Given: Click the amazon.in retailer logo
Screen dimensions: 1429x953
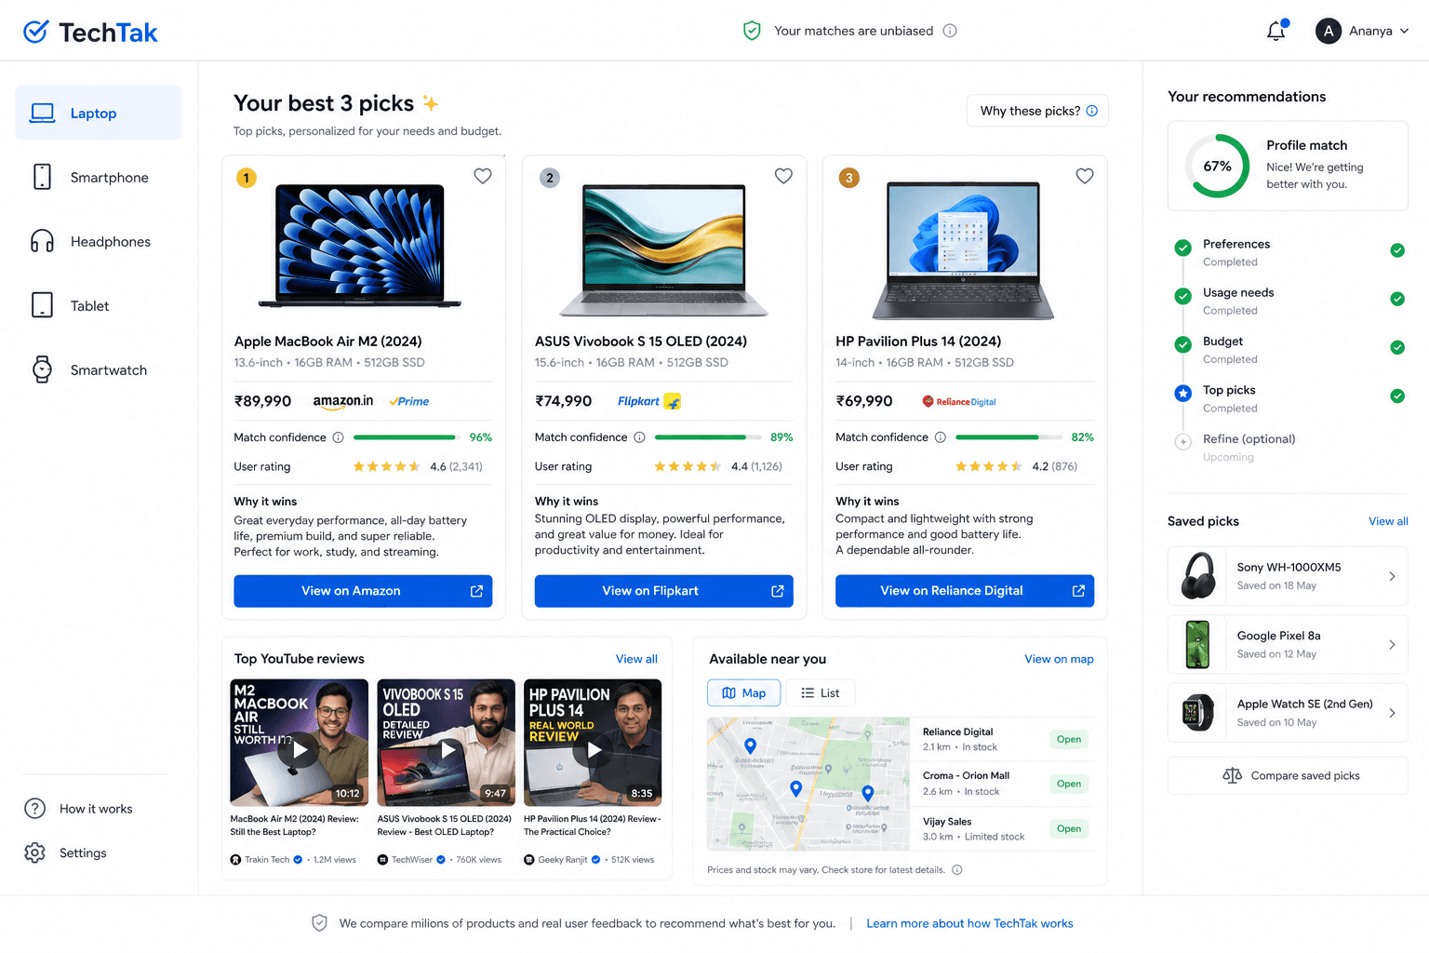Looking at the screenshot, I should pyautogui.click(x=343, y=401).
